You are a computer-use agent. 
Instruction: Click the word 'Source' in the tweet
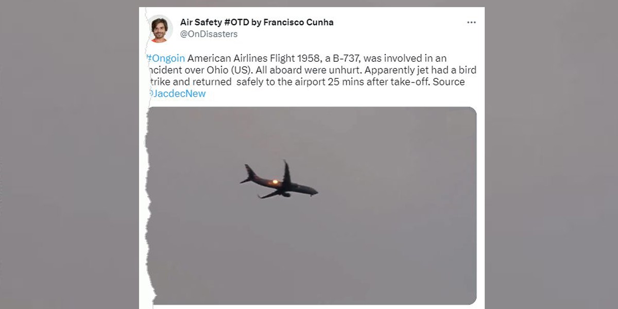(x=449, y=82)
